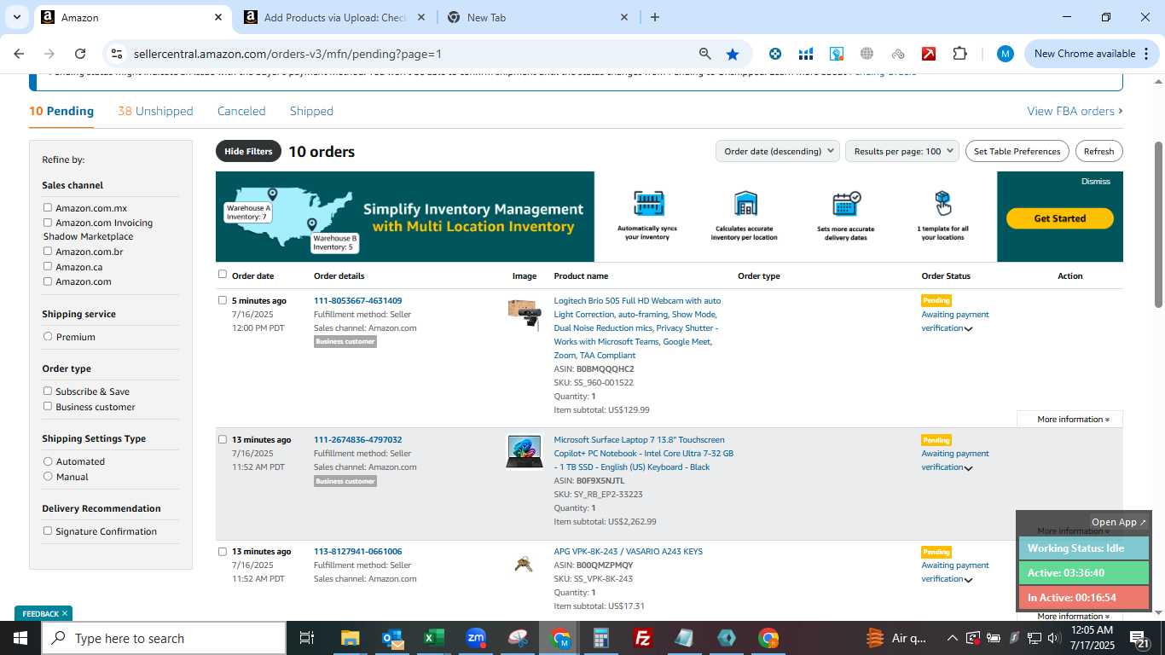Screen dimensions: 1165x655
Task: Open View FBA orders link
Action: pos(1075,111)
